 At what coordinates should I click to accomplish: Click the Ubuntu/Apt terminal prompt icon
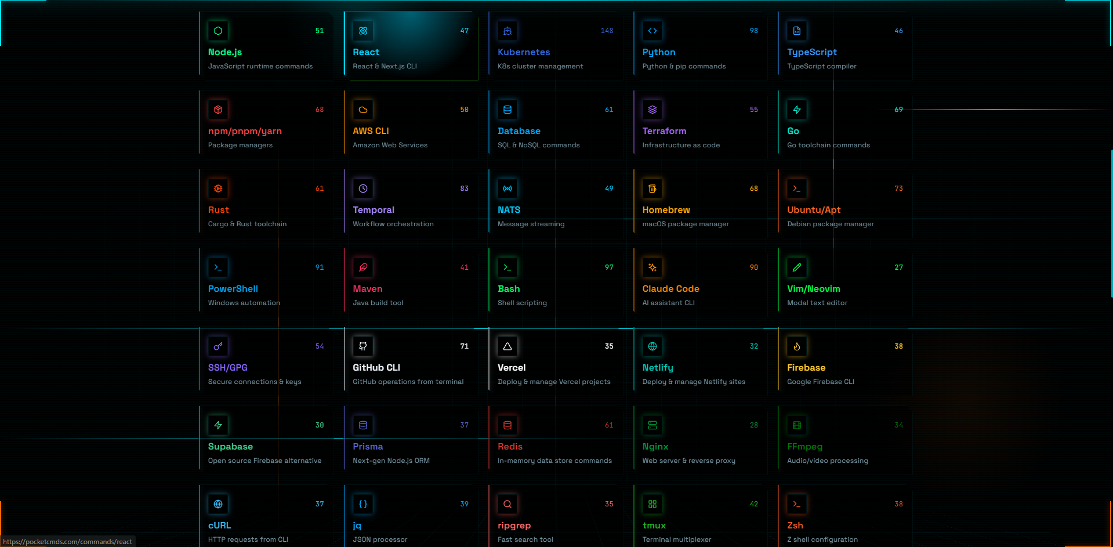(x=797, y=189)
